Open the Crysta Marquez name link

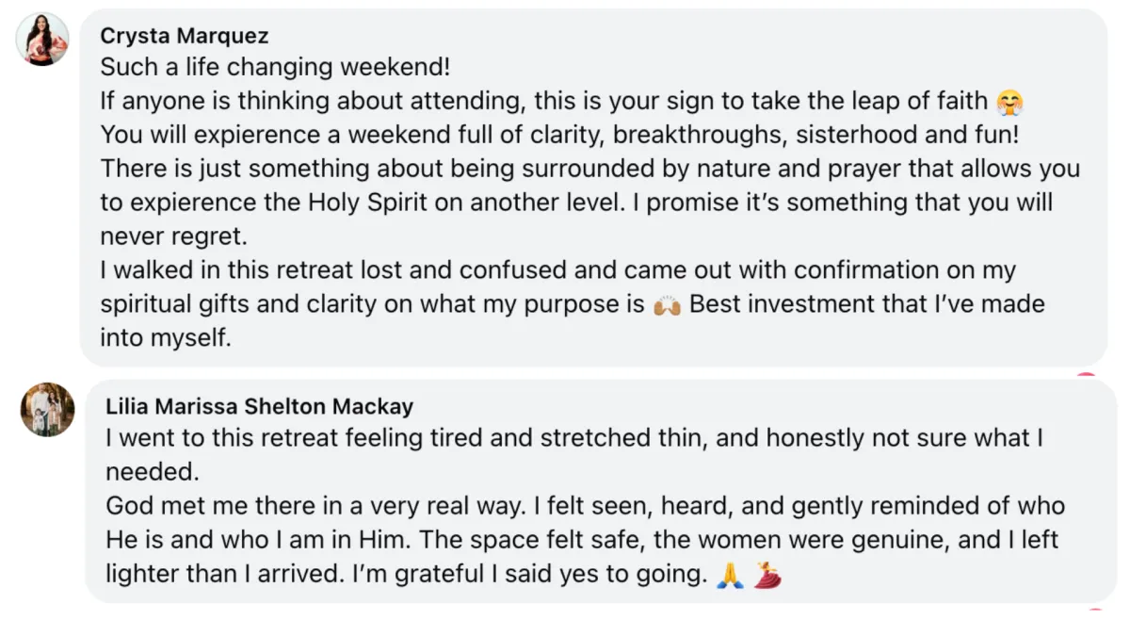185,37
